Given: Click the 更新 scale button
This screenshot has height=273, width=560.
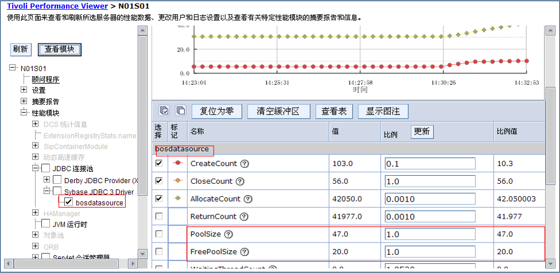Looking at the screenshot, I should pyautogui.click(x=422, y=132).
